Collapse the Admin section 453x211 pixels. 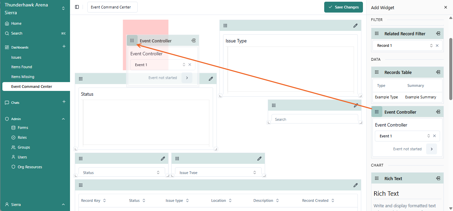click(x=63, y=119)
